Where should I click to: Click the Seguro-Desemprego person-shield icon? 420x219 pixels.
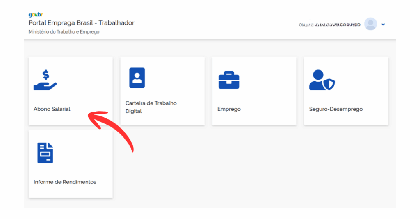(322, 80)
